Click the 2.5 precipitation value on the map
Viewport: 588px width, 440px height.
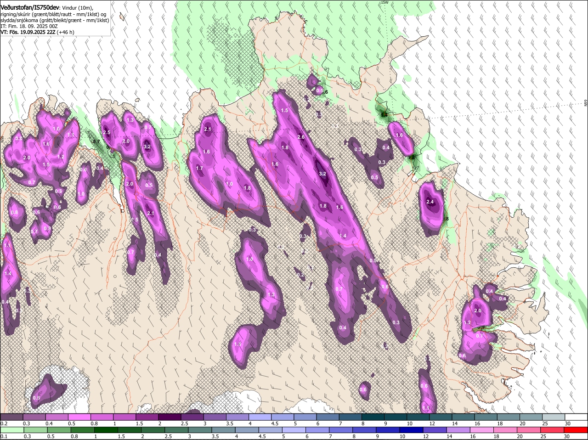click(x=107, y=132)
